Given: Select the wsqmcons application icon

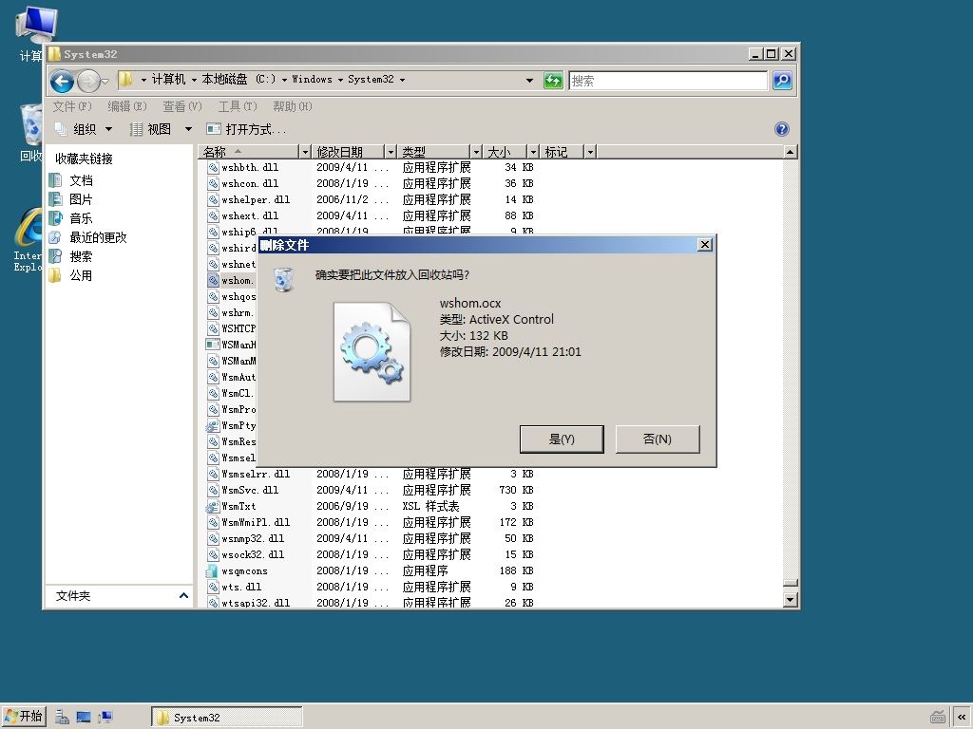Looking at the screenshot, I should coord(213,570).
